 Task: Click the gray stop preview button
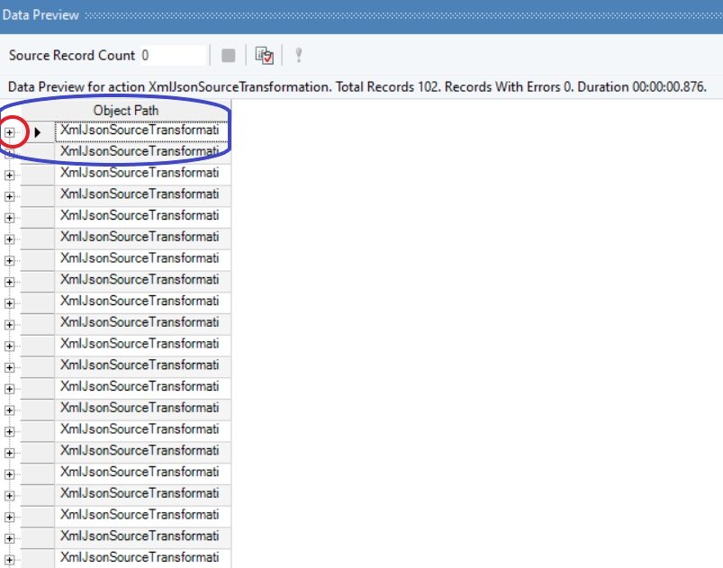pos(228,56)
